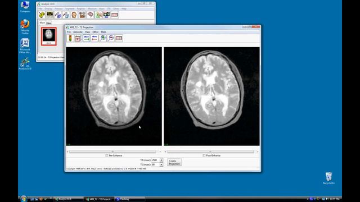Switch to Analyze 10.0 taskbar button

68,199
